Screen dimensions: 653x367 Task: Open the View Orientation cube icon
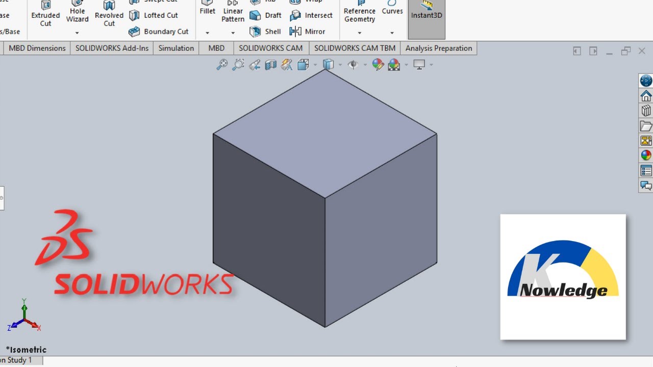point(303,65)
